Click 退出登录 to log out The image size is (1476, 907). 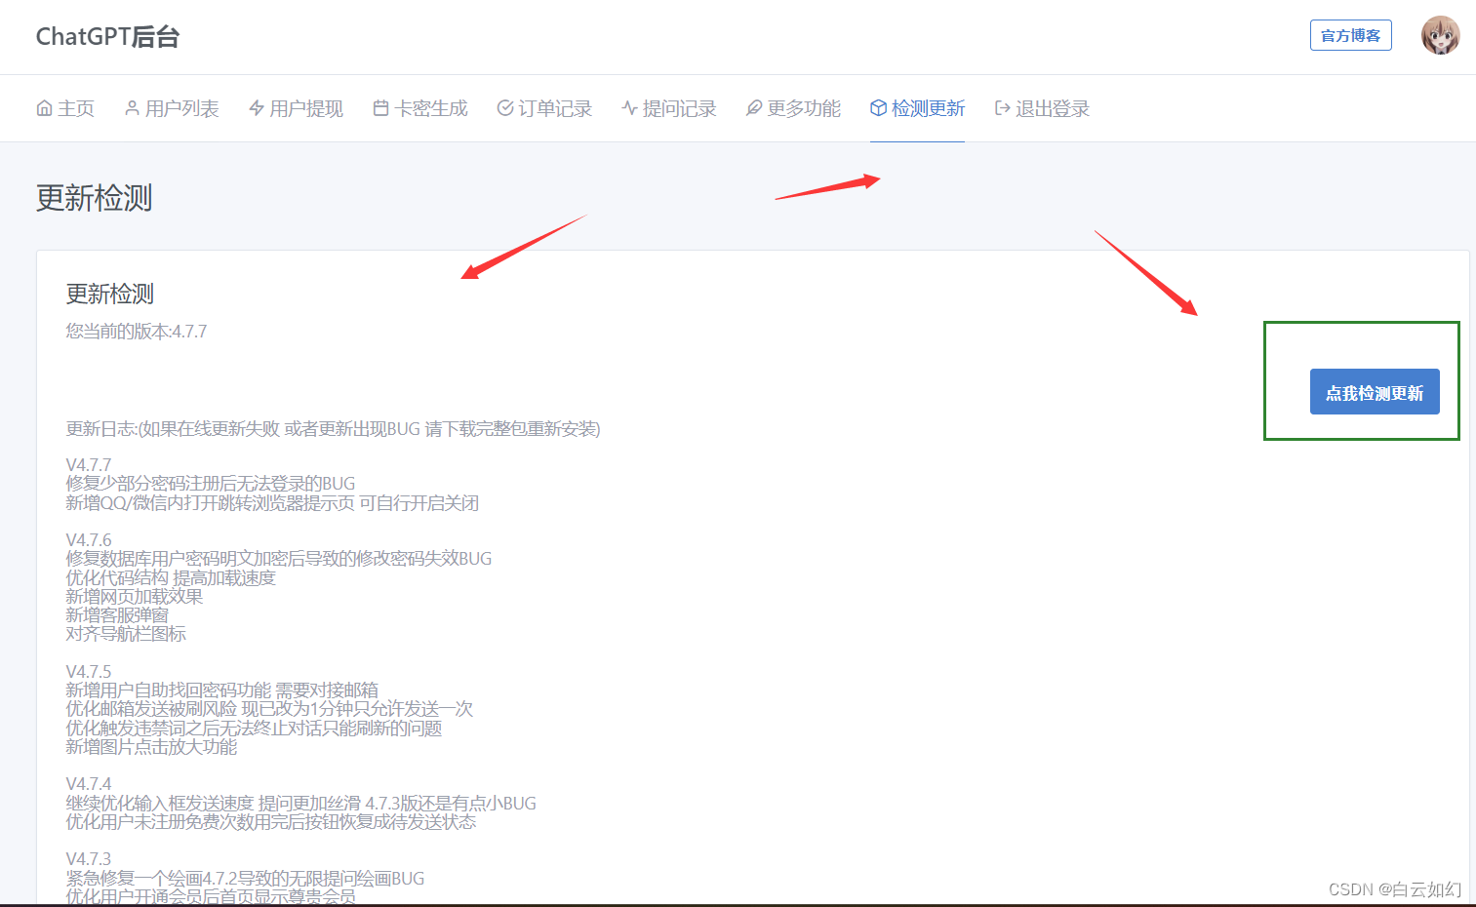[1042, 108]
